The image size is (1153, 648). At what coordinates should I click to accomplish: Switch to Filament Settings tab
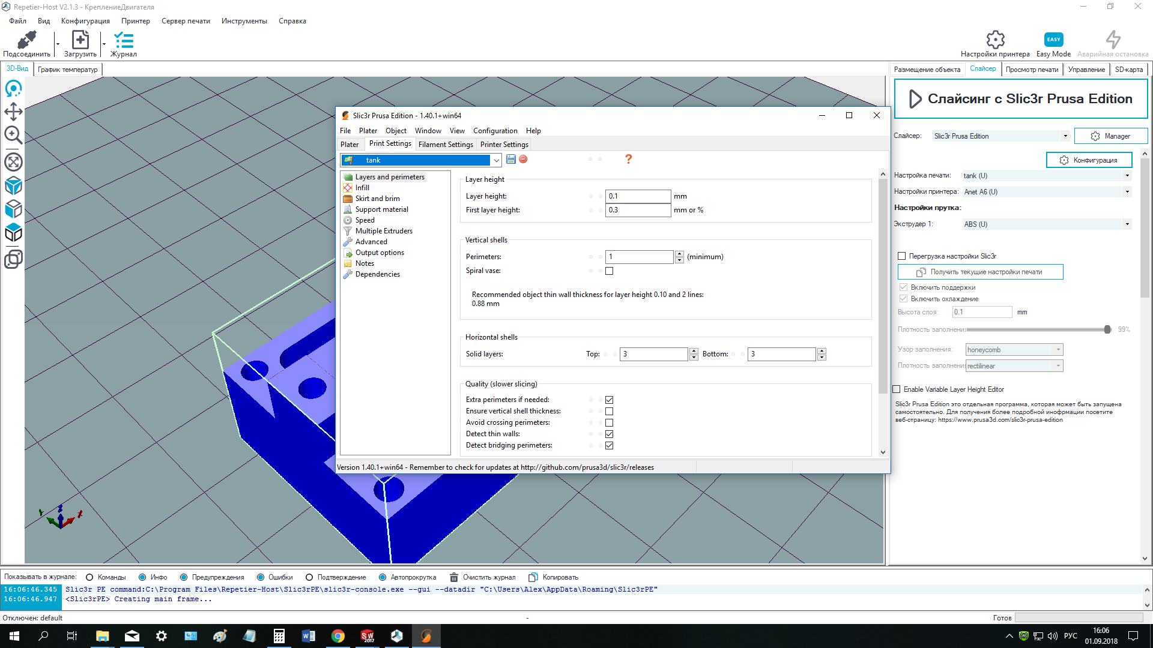pyautogui.click(x=446, y=145)
